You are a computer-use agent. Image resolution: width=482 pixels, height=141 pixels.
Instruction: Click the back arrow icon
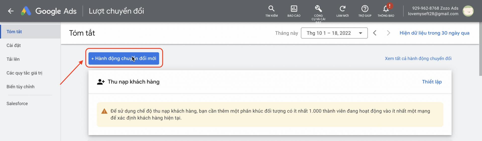click(x=11, y=11)
